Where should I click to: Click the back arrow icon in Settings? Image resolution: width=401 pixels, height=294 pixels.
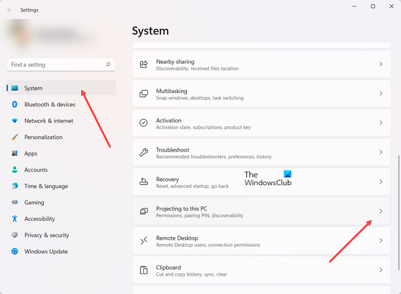pos(10,10)
